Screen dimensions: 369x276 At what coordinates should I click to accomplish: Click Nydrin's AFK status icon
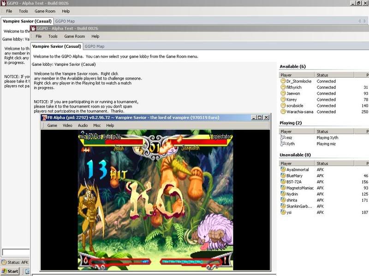pyautogui.click(x=283, y=194)
